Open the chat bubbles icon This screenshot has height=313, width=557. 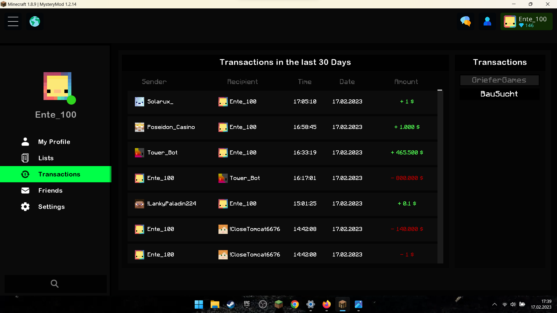click(x=466, y=21)
